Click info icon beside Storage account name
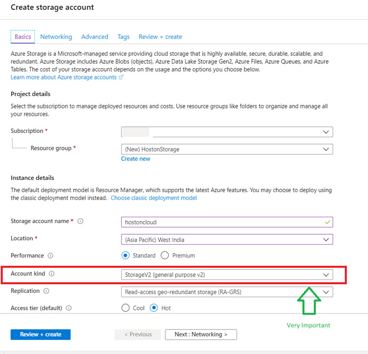 point(80,221)
